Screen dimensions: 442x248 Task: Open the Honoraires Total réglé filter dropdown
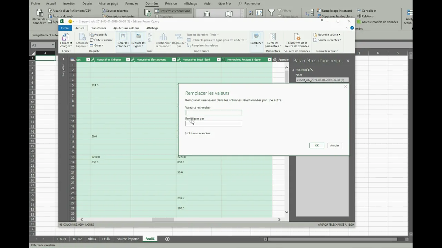click(219, 60)
